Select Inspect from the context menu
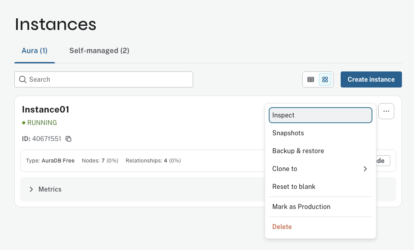 coord(320,115)
